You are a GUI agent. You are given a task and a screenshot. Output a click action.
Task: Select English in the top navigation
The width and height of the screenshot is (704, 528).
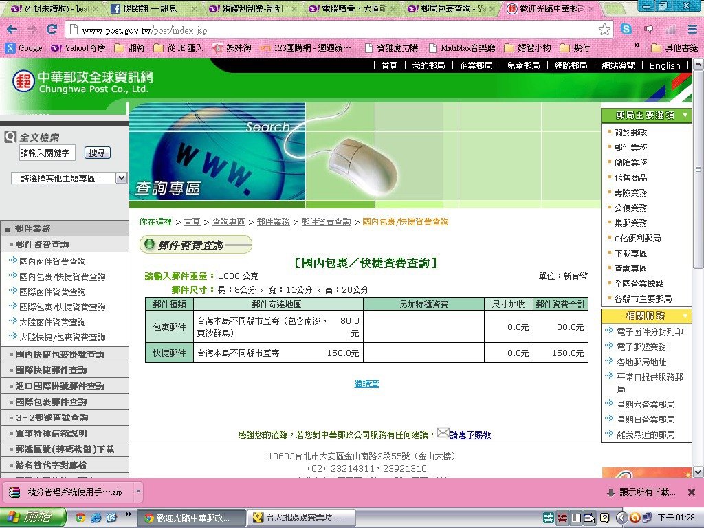click(665, 66)
